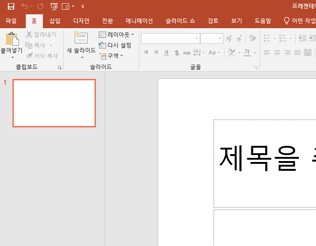Viewport: 316px width, 246px height.
Task: Open the 레이아웃 dropdown
Action: (x=116, y=35)
